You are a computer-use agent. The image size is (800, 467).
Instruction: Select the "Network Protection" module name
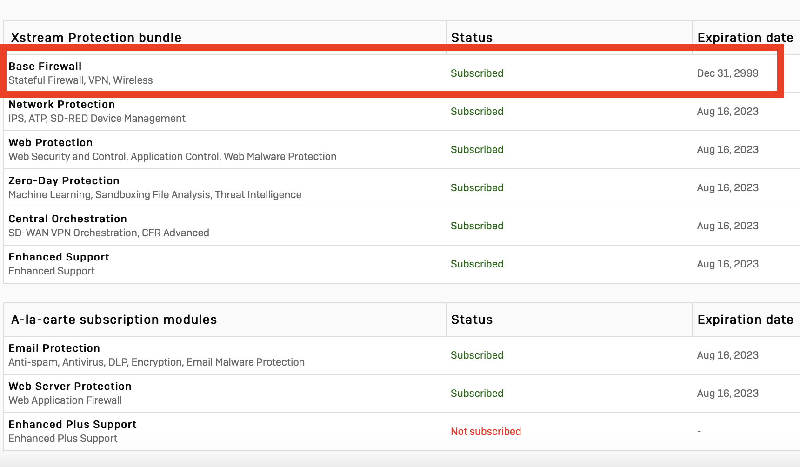(x=62, y=104)
